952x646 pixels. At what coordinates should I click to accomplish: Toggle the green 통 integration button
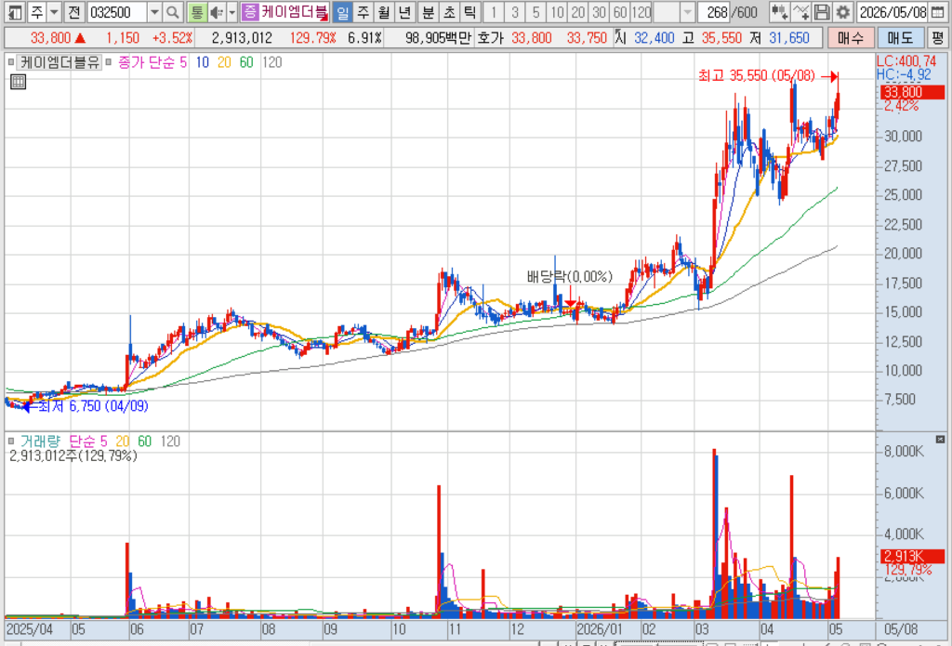tap(197, 11)
